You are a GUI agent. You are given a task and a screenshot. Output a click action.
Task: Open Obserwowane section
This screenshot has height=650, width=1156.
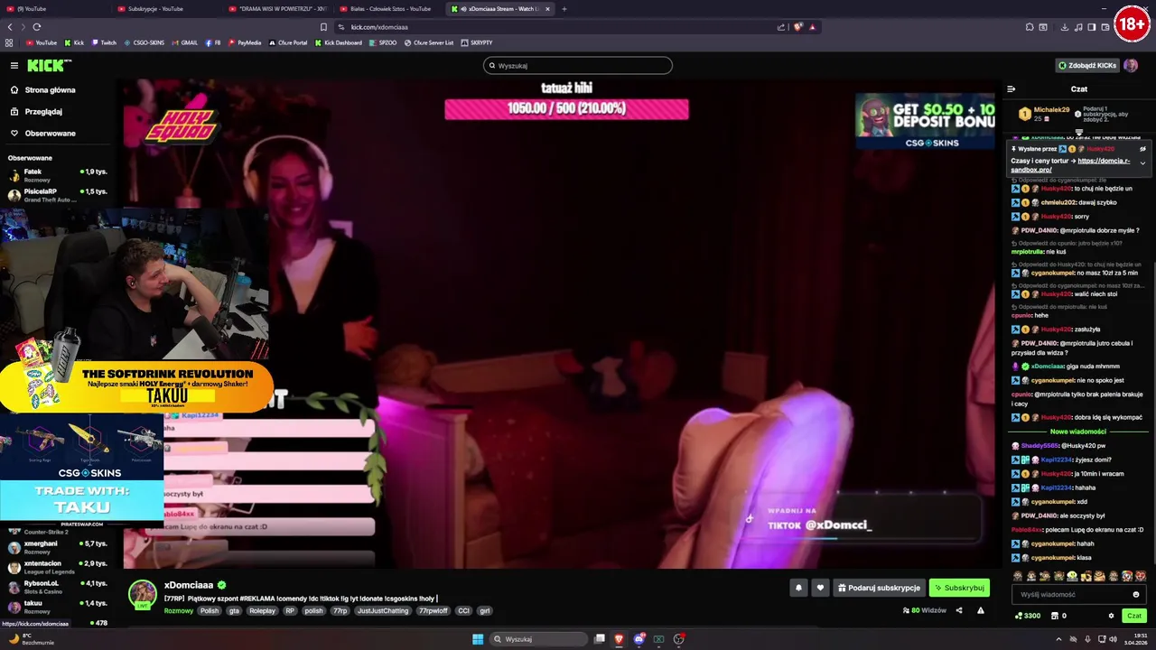(51, 134)
